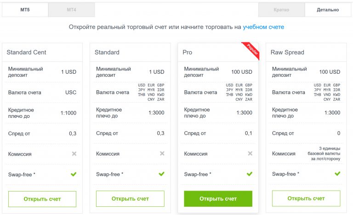
Task: Click the red Popular ribbon badge
Action: (252, 51)
